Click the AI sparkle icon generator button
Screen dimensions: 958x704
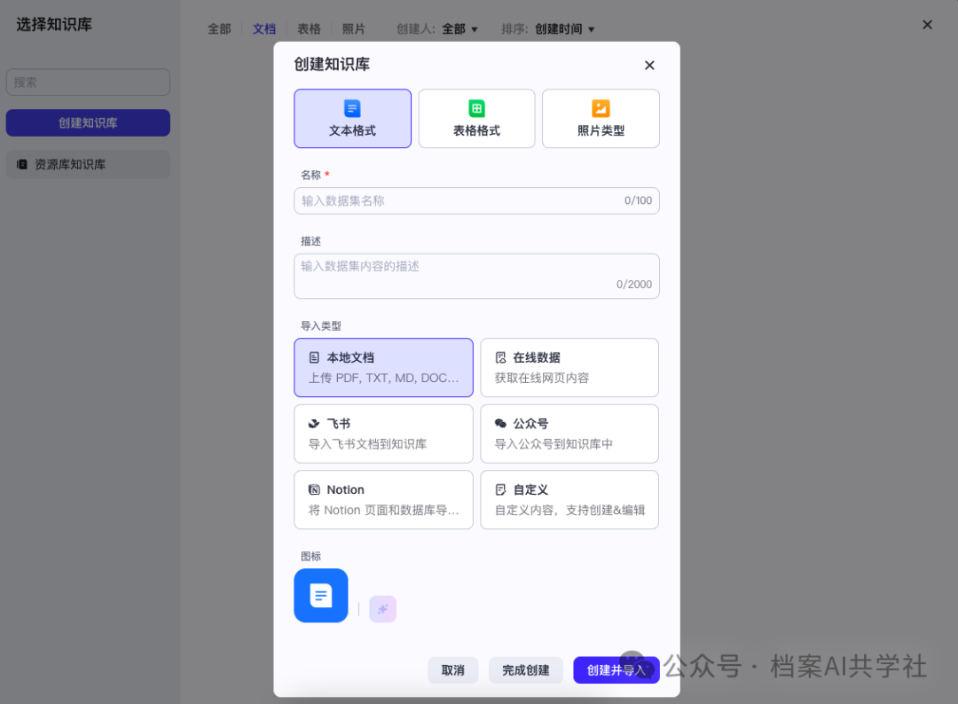[x=383, y=609]
